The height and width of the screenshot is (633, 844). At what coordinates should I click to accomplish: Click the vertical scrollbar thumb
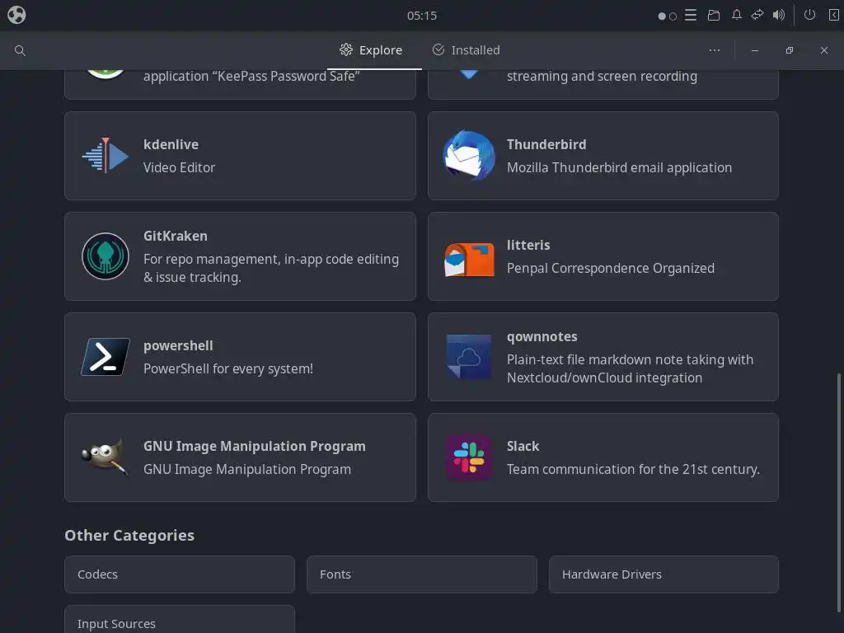[838, 493]
